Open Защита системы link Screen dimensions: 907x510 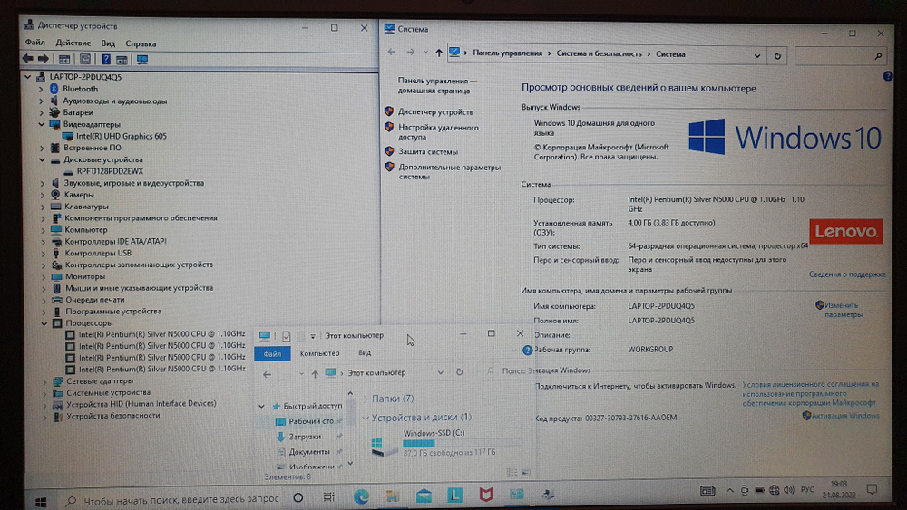coord(427,152)
